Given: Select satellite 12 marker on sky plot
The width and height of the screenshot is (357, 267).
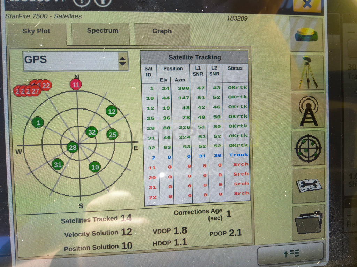Looking at the screenshot, I should (x=112, y=111).
